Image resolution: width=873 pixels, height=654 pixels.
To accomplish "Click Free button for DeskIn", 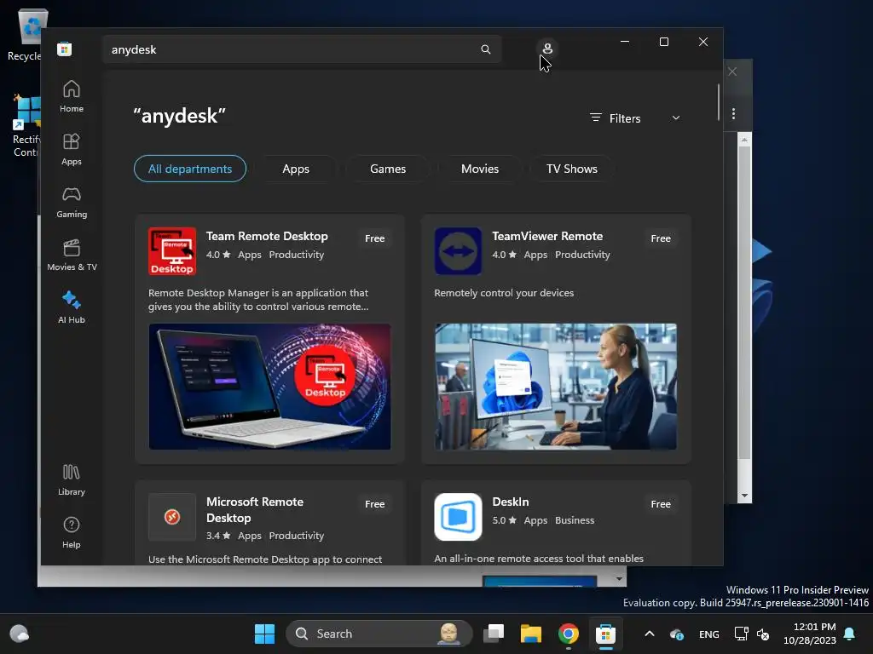I will pyautogui.click(x=661, y=504).
